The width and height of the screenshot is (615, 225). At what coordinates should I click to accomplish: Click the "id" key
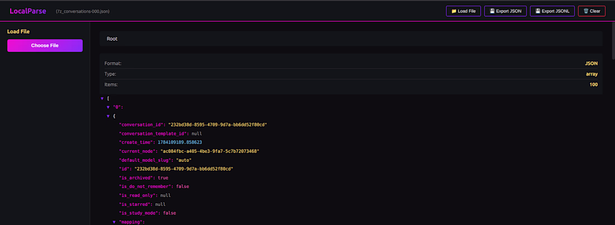pyautogui.click(x=125, y=169)
